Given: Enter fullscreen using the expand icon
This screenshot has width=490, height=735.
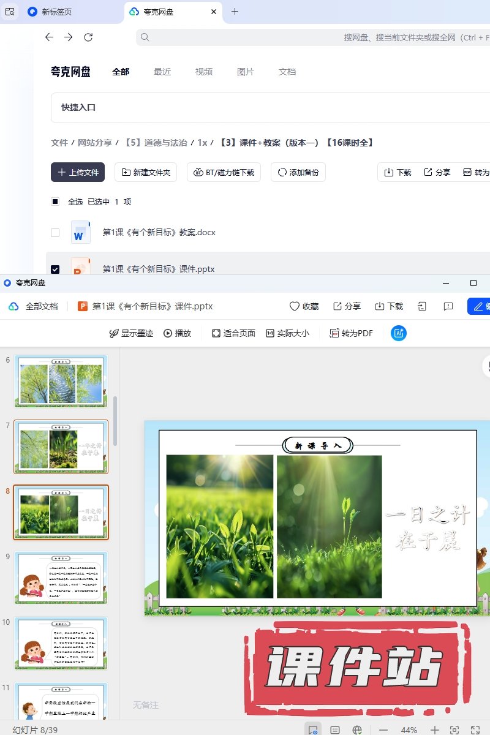Looking at the screenshot, I should (x=475, y=730).
